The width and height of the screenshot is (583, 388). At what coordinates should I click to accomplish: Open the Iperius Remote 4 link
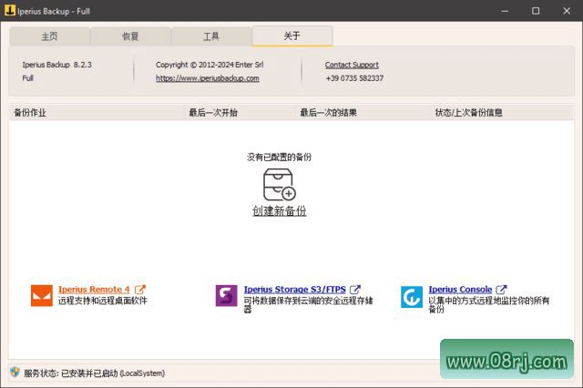[94, 289]
